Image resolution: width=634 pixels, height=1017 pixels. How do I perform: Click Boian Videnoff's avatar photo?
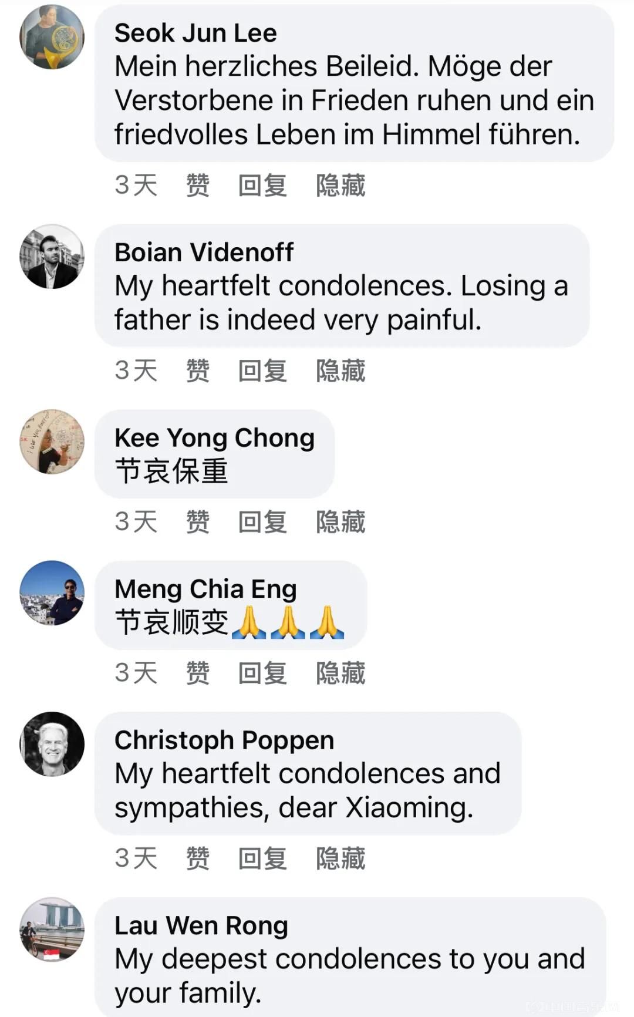[52, 257]
